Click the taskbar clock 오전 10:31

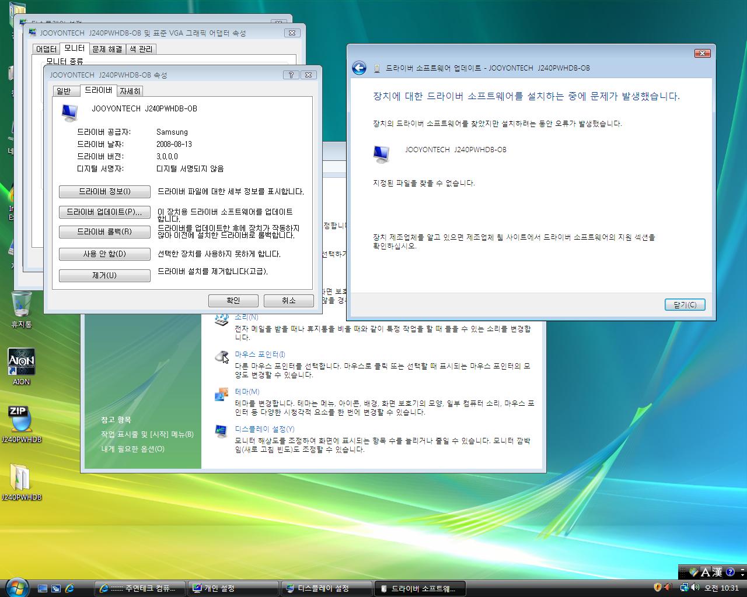(722, 589)
